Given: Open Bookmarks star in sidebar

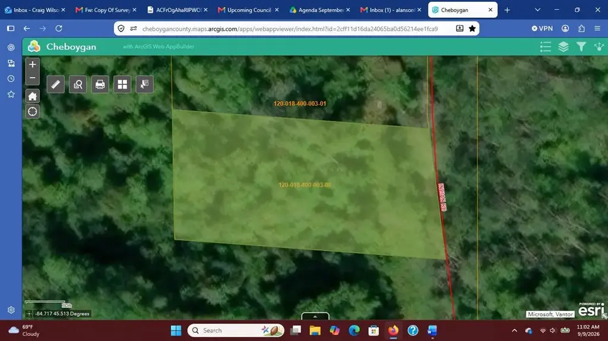Looking at the screenshot, I should (x=11, y=94).
